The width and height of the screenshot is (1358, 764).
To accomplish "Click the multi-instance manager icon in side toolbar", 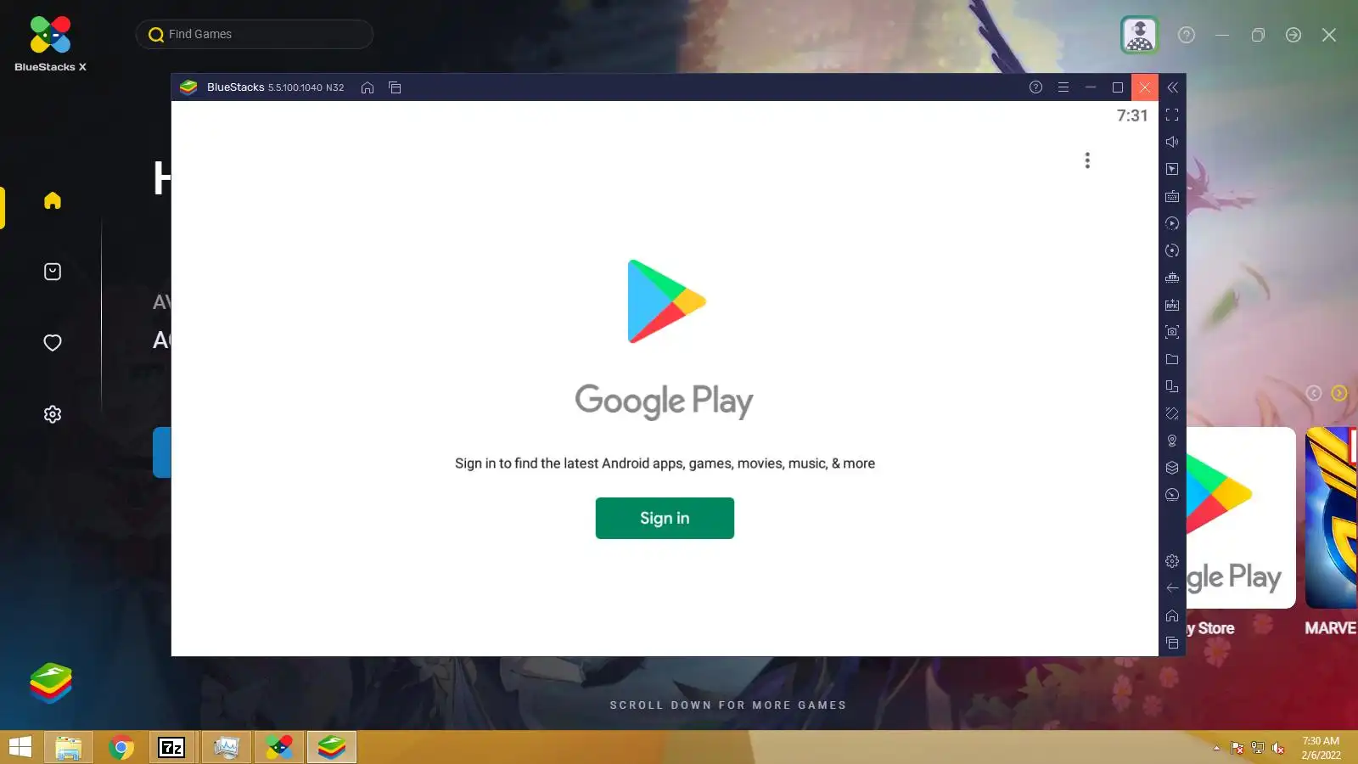I will 1172,386.
